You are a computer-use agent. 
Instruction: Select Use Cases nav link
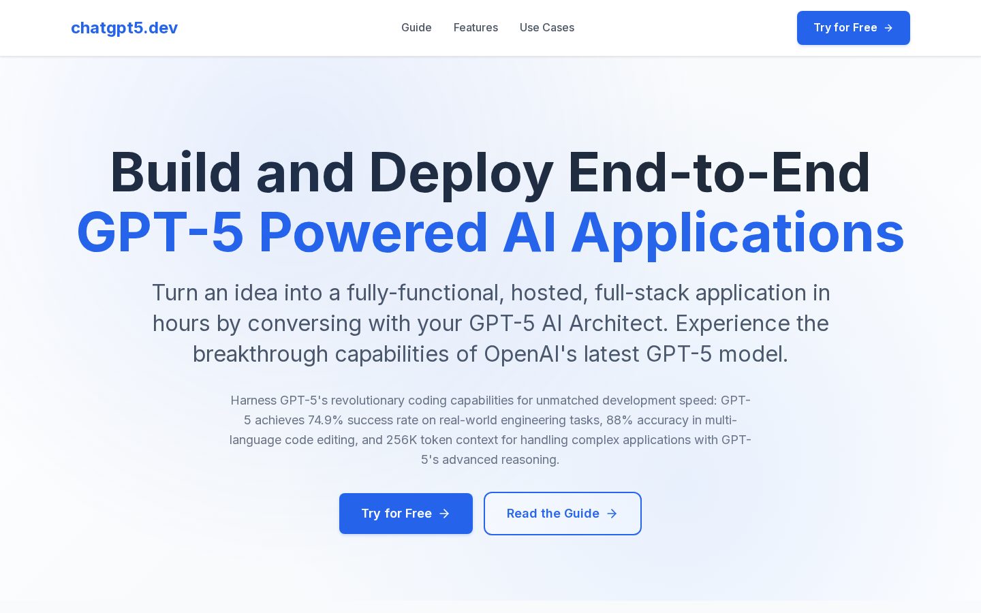pos(547,27)
